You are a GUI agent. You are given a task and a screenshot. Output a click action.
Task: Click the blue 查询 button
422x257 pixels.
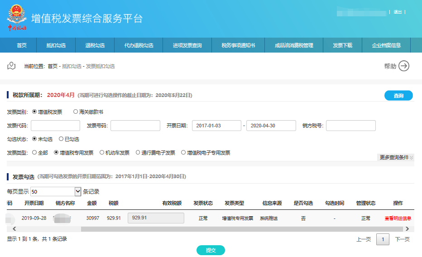tap(398, 95)
